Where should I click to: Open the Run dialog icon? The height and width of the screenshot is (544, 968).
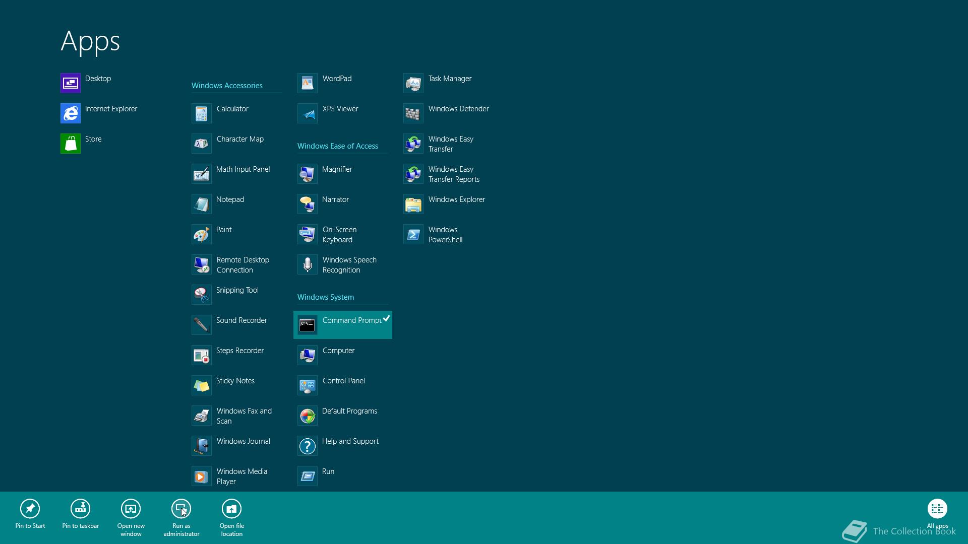point(308,476)
